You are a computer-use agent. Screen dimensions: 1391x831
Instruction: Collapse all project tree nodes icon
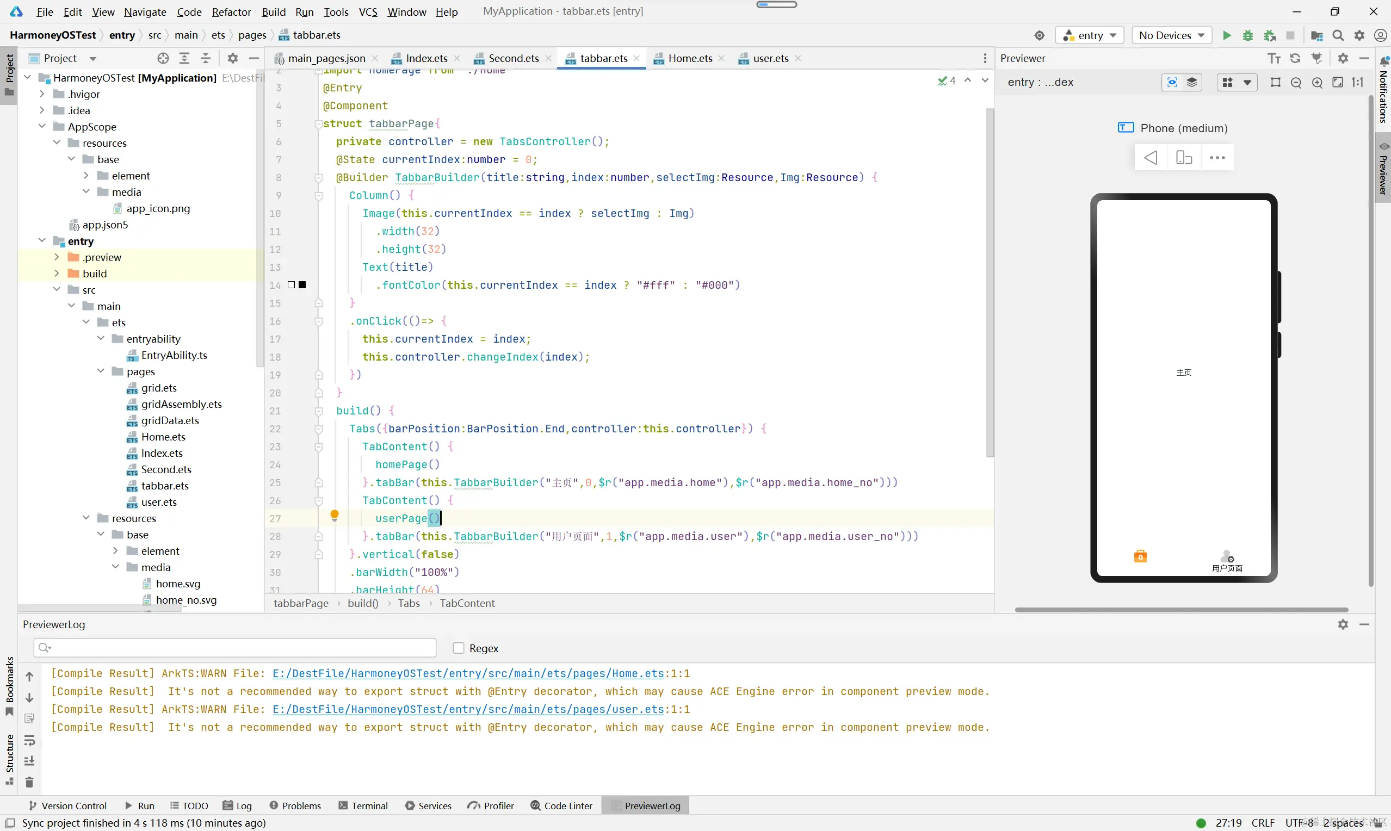206,58
